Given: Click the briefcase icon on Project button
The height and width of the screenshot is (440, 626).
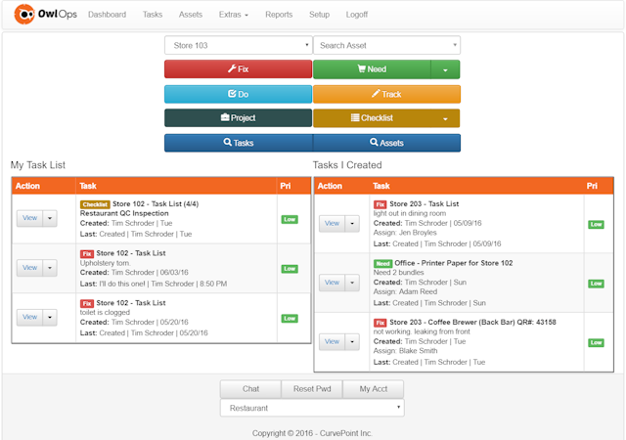Looking at the screenshot, I should pos(225,117).
